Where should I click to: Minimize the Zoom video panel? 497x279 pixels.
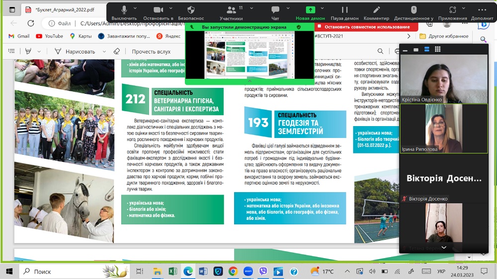tap(405, 50)
